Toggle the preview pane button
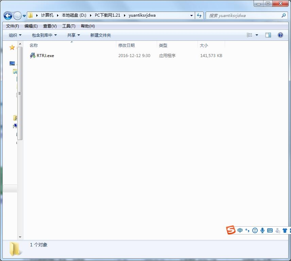Image resolution: width=291 pixels, height=261 pixels. (268, 35)
